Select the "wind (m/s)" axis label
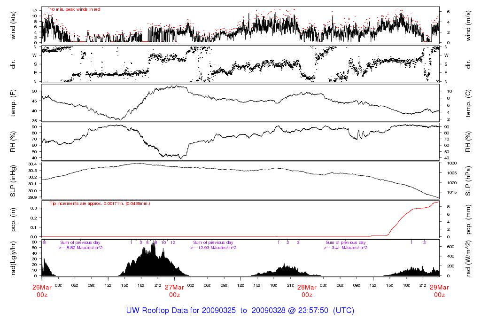The width and height of the screenshot is (481, 329). 468,26
